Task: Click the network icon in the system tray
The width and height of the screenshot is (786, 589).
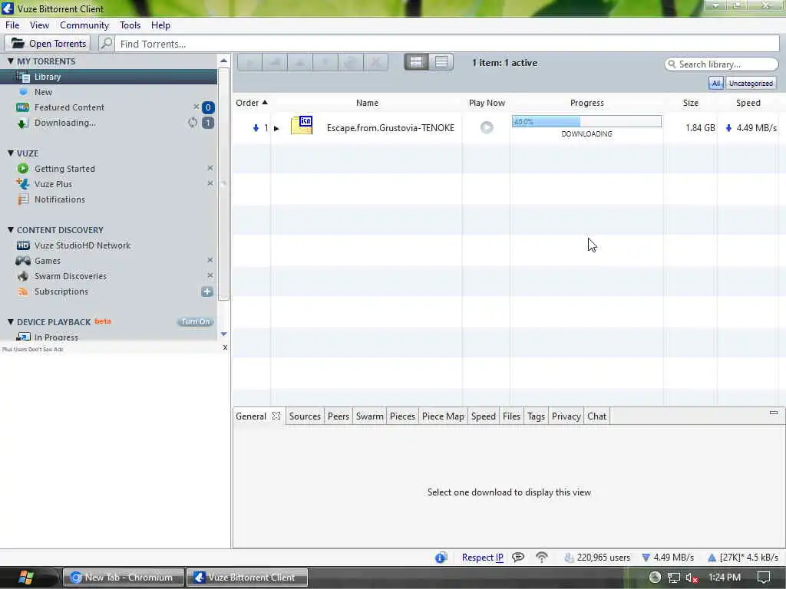Action: pos(674,577)
